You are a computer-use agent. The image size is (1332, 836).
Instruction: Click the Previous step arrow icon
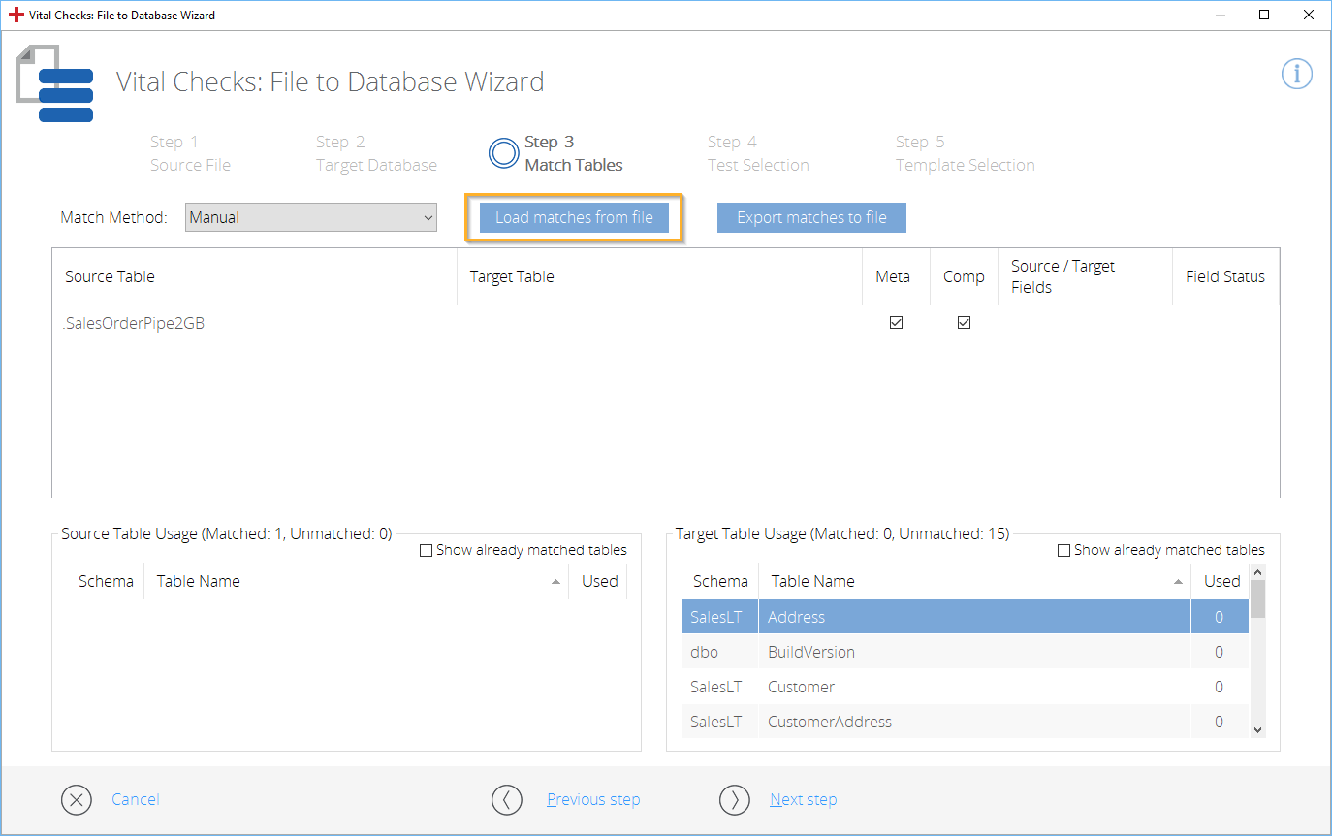(507, 799)
